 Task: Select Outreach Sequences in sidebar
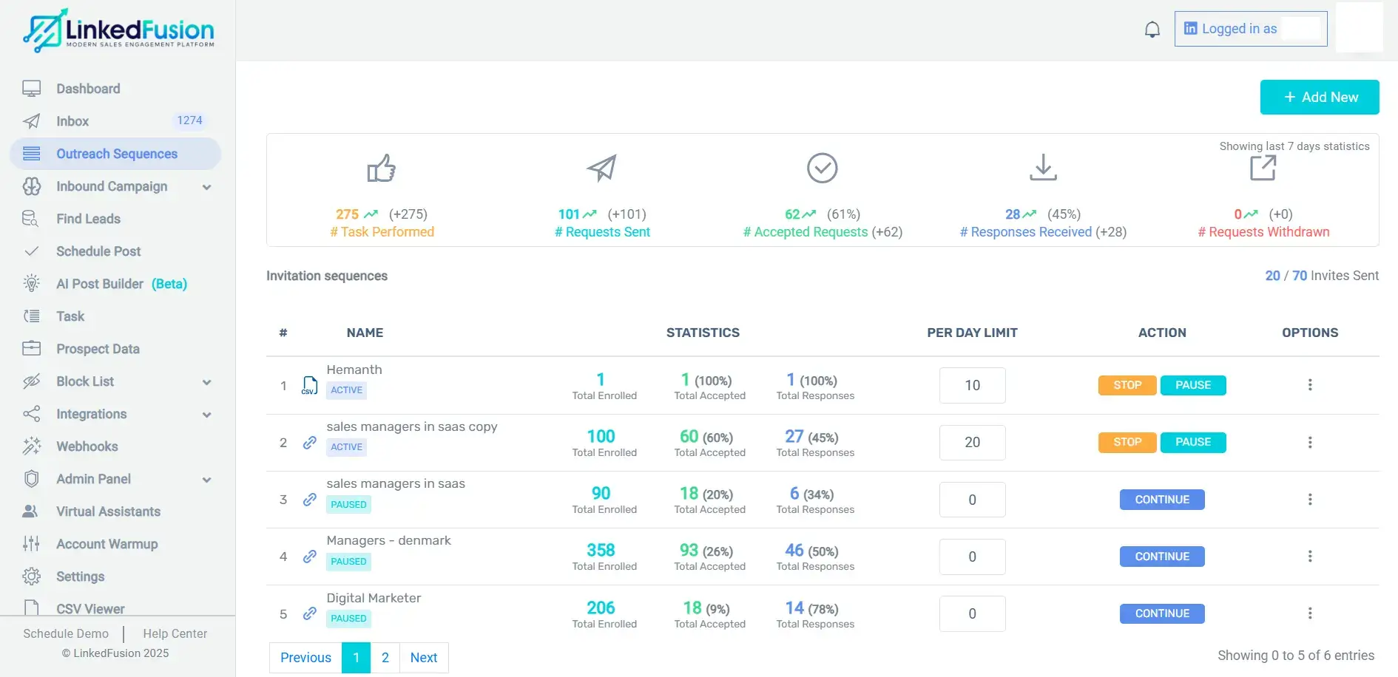click(115, 154)
